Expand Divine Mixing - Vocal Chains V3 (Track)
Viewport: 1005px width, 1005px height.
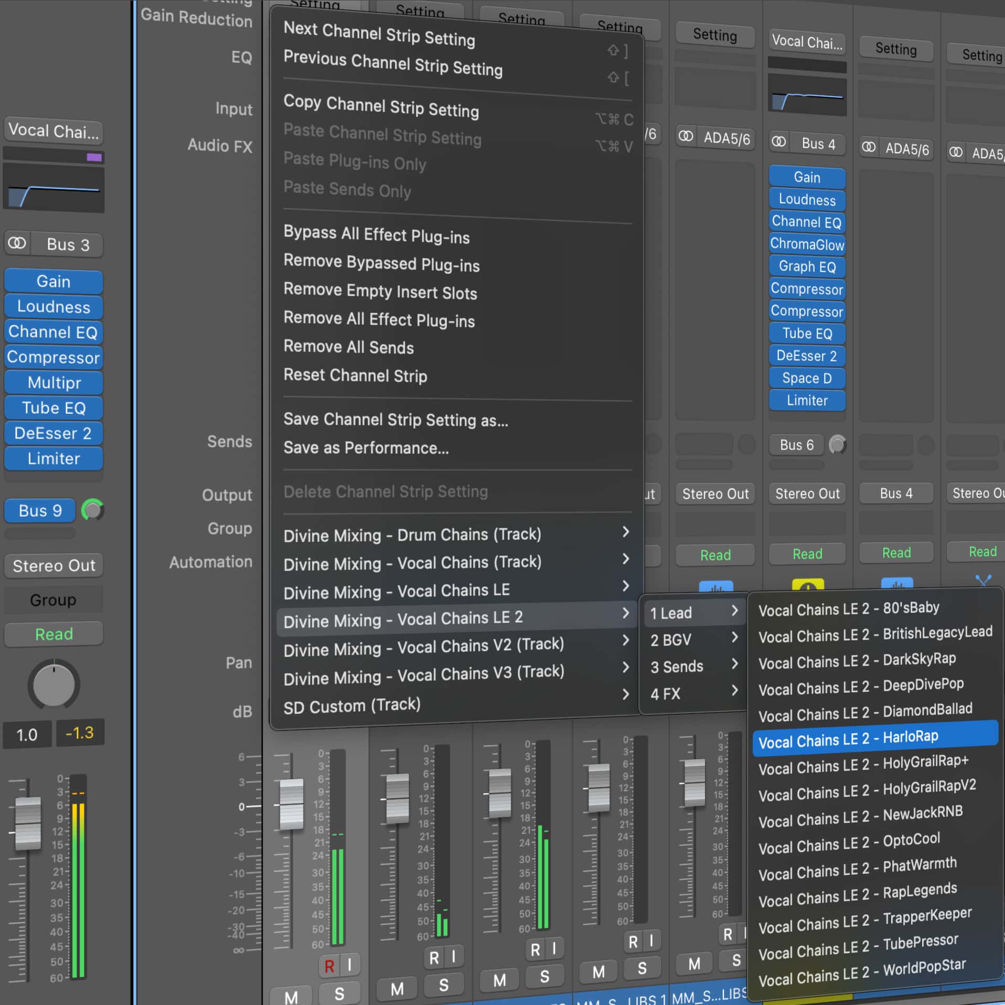[456, 674]
